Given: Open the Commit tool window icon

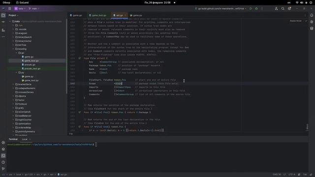Looking at the screenshot, I should (3, 22).
